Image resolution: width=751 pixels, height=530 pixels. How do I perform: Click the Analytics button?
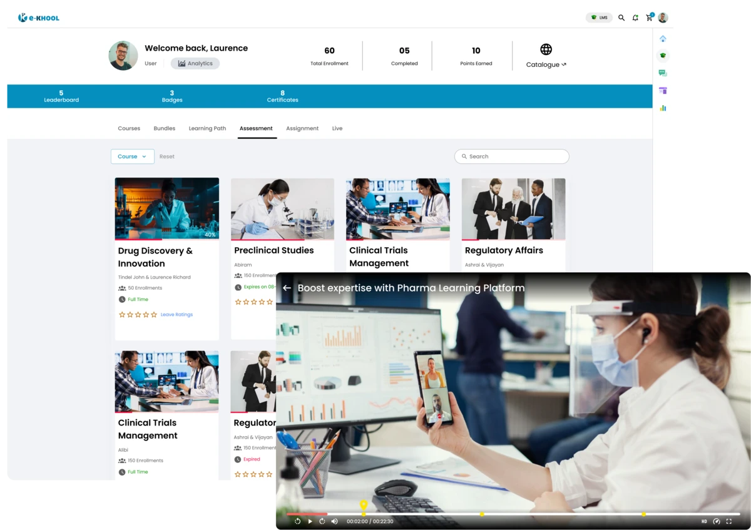pyautogui.click(x=195, y=63)
